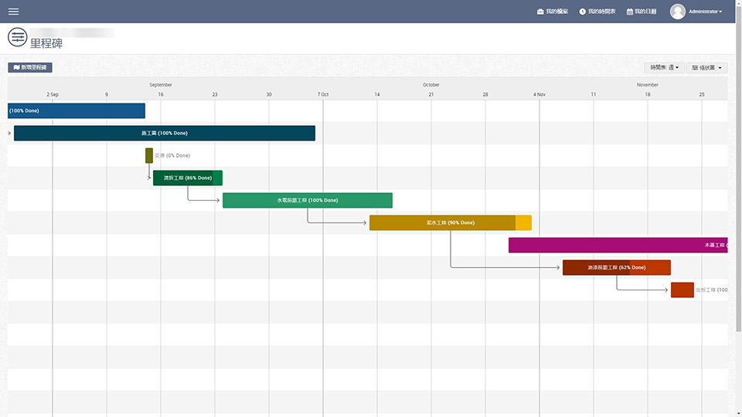The image size is (742, 417).
Task: Select the magenta 木器工程 task bar
Action: [618, 245]
